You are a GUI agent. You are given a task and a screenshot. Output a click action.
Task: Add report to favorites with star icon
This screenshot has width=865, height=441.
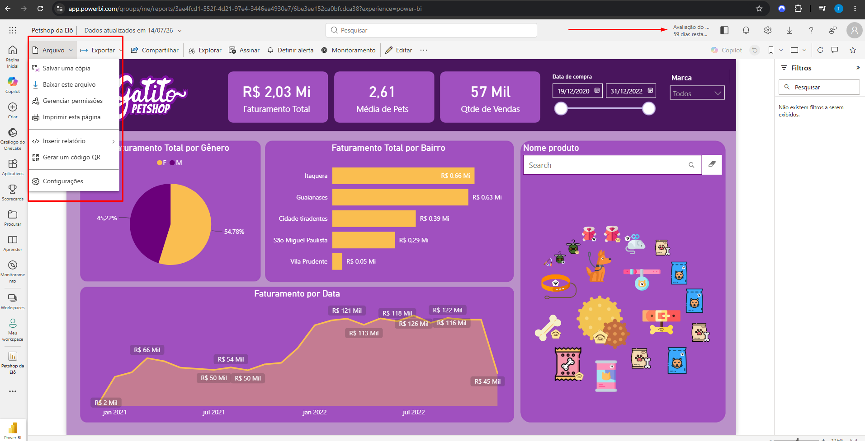click(x=853, y=50)
